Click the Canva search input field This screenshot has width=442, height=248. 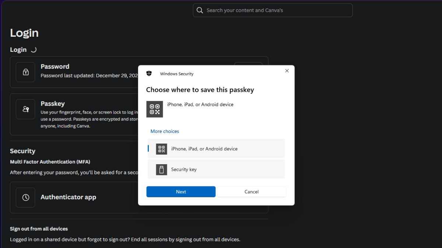273,10
